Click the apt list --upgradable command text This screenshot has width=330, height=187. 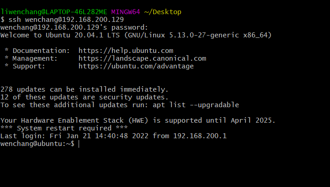(196, 105)
